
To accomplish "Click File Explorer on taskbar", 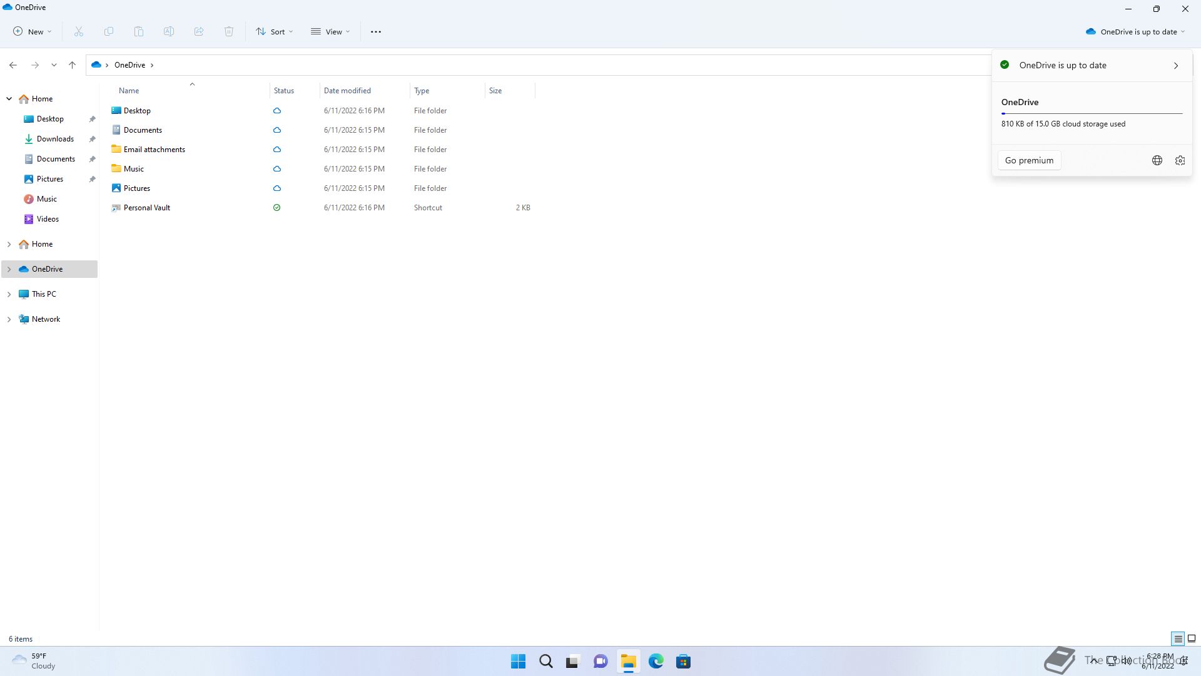I will 628,662.
